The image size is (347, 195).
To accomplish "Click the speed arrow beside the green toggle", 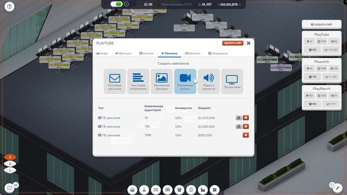I will (126, 4).
